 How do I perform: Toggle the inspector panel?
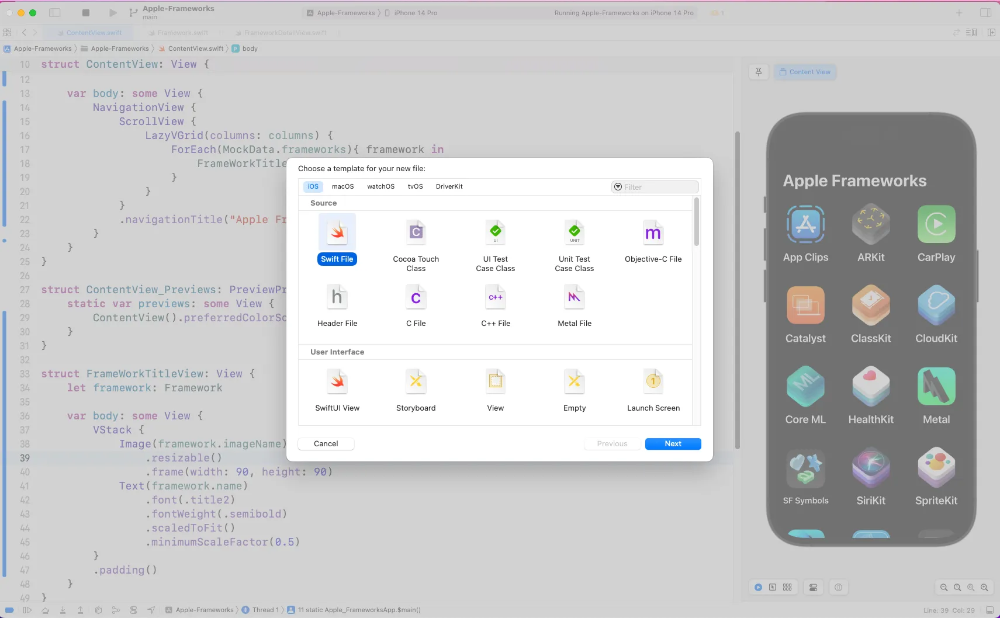pos(985,13)
